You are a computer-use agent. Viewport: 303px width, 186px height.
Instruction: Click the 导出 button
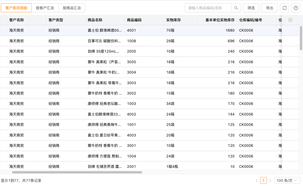(x=270, y=8)
